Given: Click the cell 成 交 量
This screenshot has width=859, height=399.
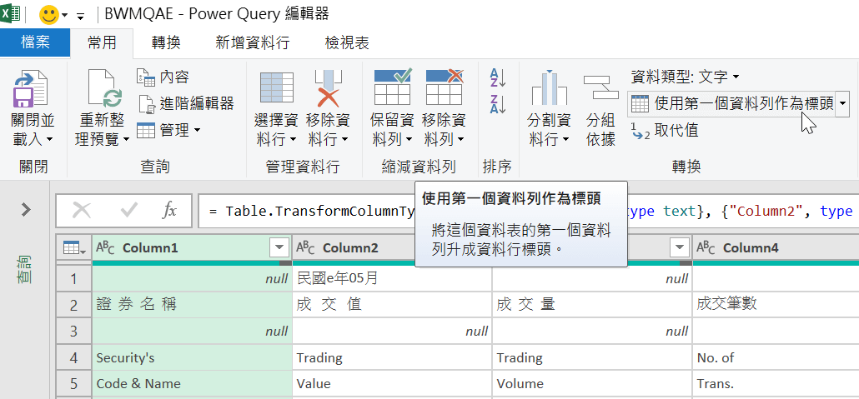Looking at the screenshot, I should [x=592, y=305].
